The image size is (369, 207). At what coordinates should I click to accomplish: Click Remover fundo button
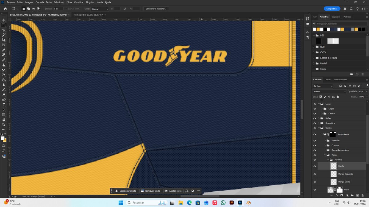pyautogui.click(x=150, y=191)
